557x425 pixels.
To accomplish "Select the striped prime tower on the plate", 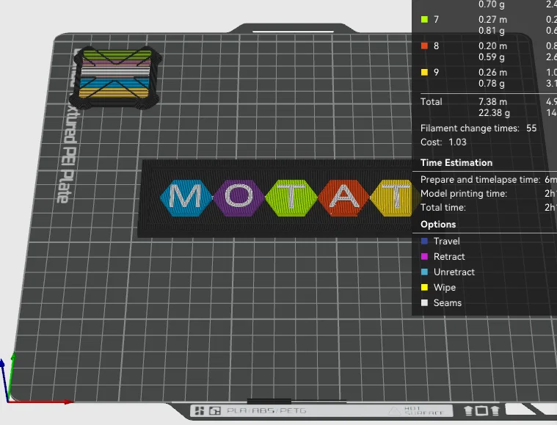I will pyautogui.click(x=114, y=77).
